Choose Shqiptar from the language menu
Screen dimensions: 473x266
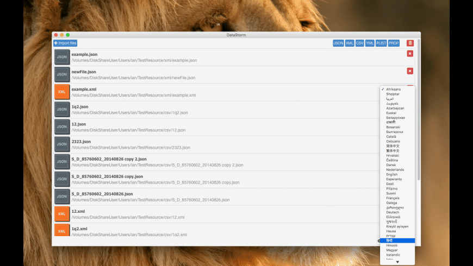(x=397, y=94)
